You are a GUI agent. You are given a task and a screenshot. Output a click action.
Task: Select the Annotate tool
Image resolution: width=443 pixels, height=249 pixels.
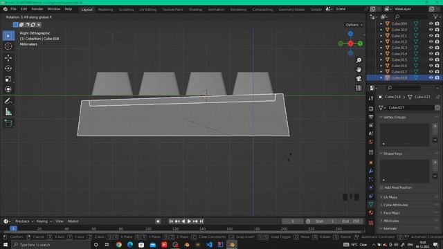[8, 101]
